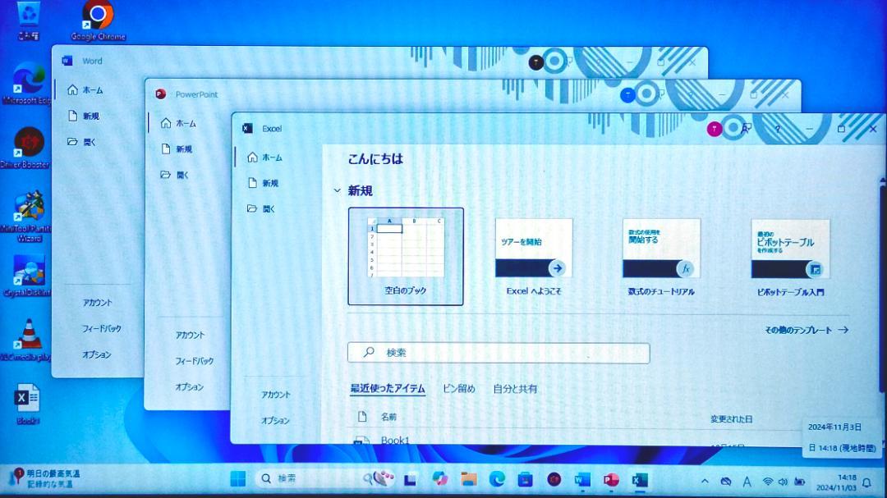Open Microsoft Store from the taskbar
The height and width of the screenshot is (498, 887).
tap(525, 479)
